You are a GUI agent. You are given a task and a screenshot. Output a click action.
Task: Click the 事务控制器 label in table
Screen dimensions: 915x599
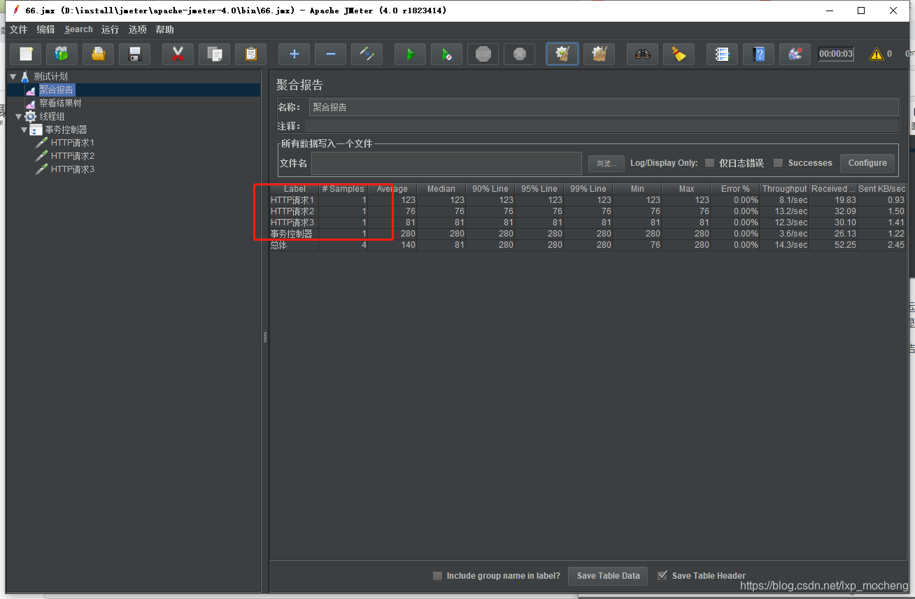(292, 234)
